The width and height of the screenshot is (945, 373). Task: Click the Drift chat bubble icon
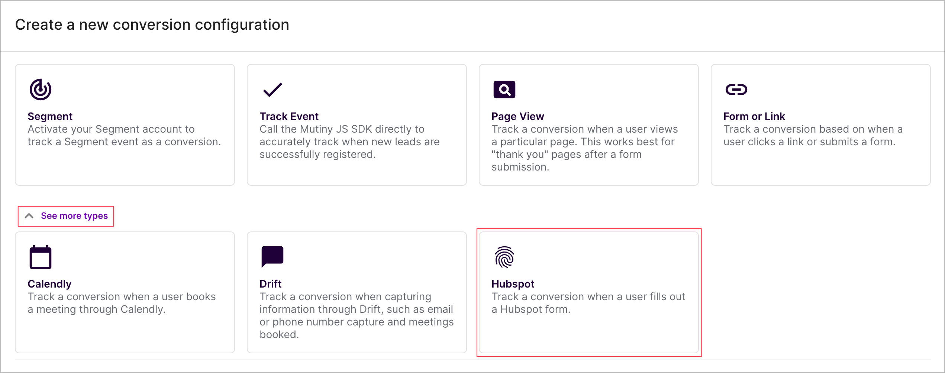click(x=272, y=257)
